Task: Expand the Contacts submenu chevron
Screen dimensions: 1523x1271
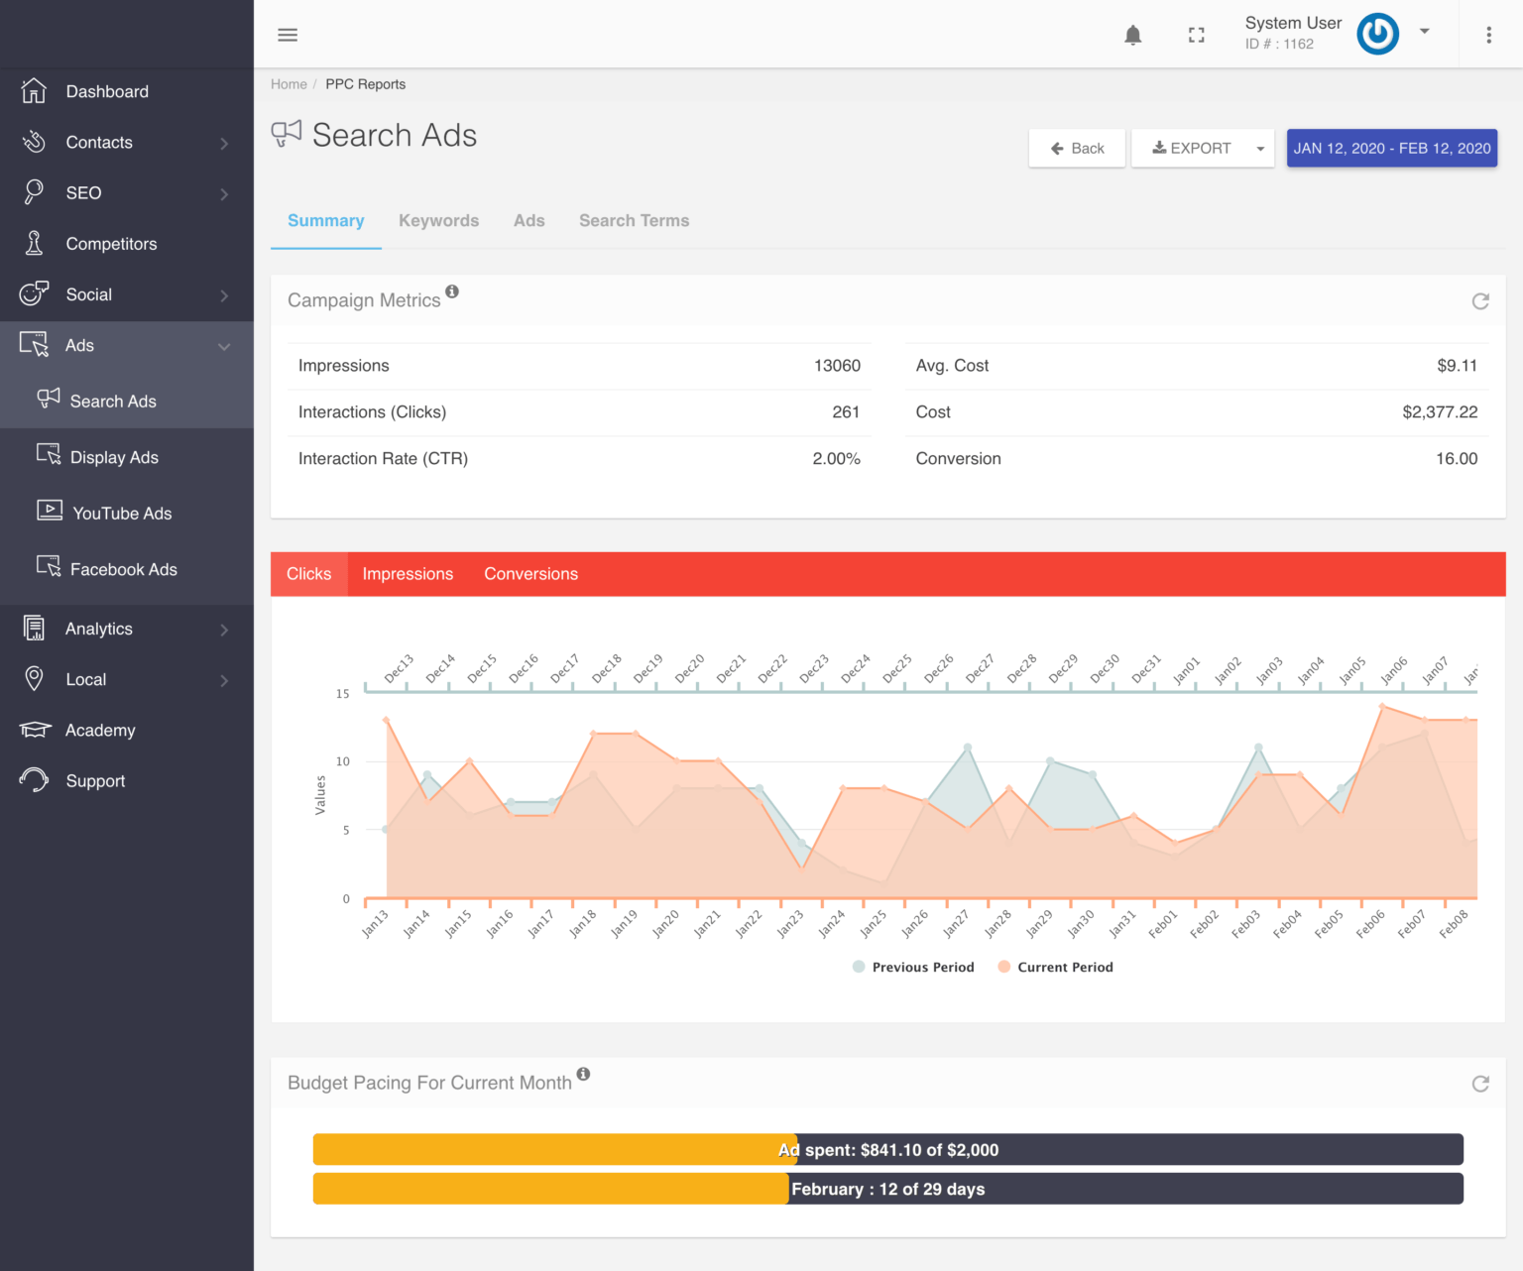Action: (x=224, y=144)
